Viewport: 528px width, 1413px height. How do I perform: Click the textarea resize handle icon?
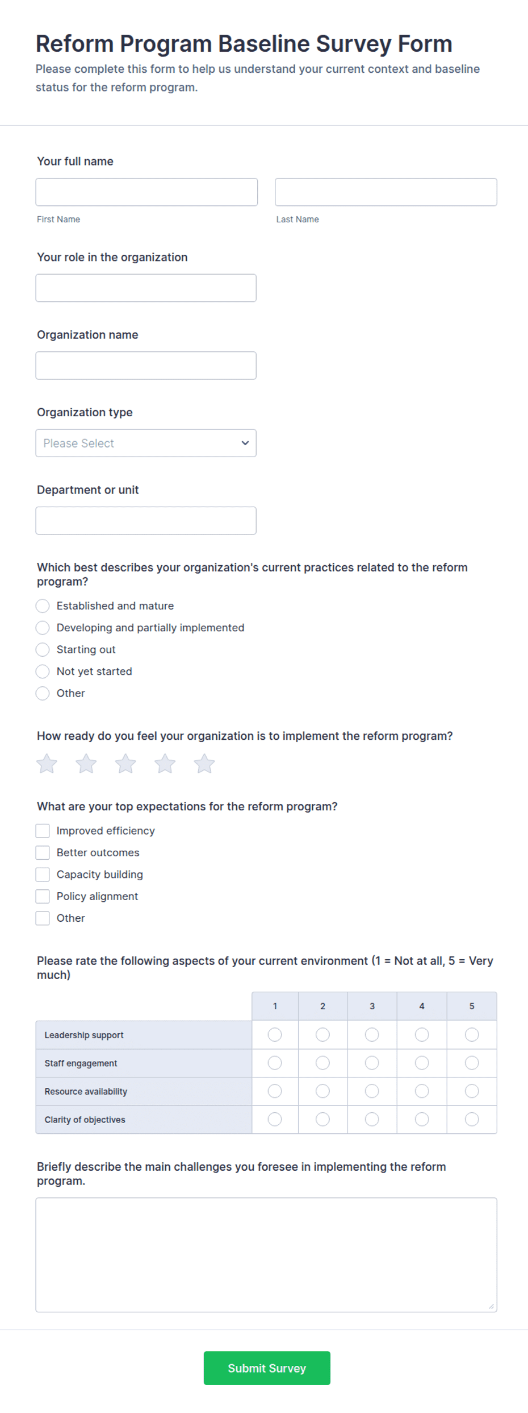coord(491,1306)
